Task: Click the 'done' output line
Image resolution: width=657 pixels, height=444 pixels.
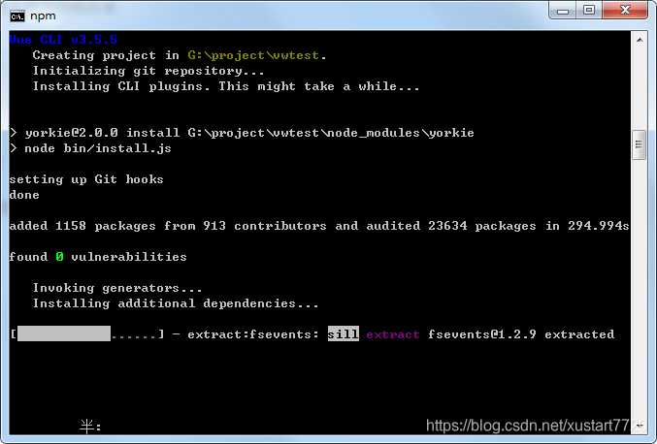Action: coord(24,195)
